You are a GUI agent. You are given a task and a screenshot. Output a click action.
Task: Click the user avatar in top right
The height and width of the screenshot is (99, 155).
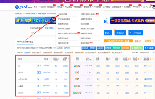point(154,7)
